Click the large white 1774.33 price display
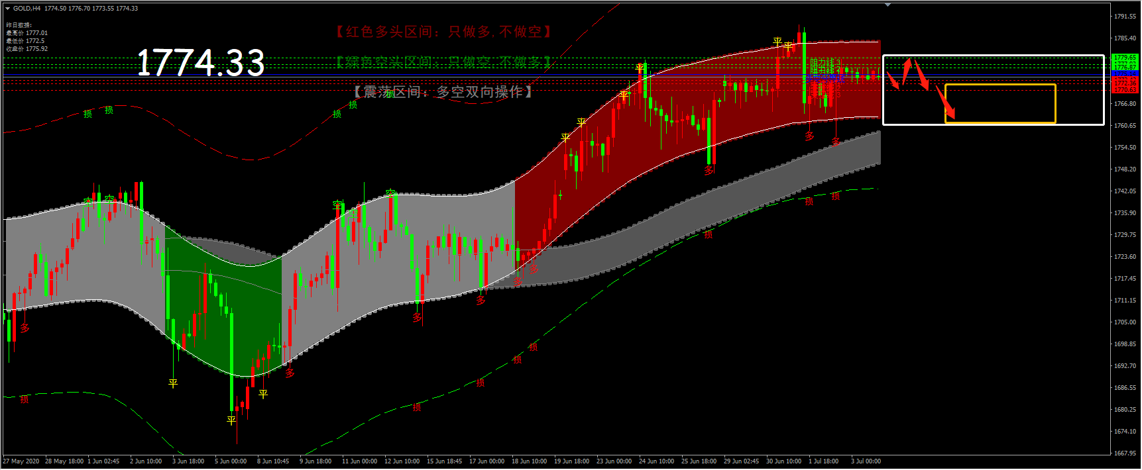This screenshot has width=1142, height=470. coord(201,63)
